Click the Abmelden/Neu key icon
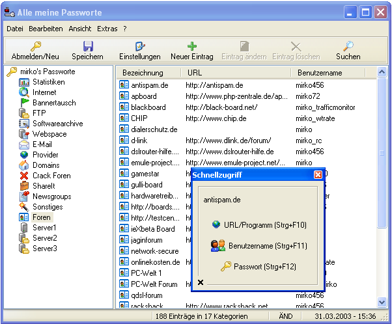This screenshot has height=324, width=392. point(36,46)
